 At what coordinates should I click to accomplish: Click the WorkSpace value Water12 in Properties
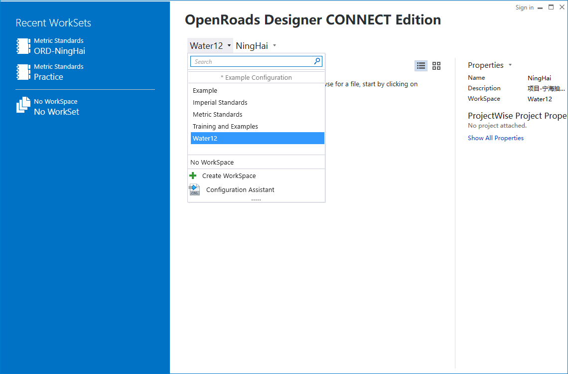point(540,99)
